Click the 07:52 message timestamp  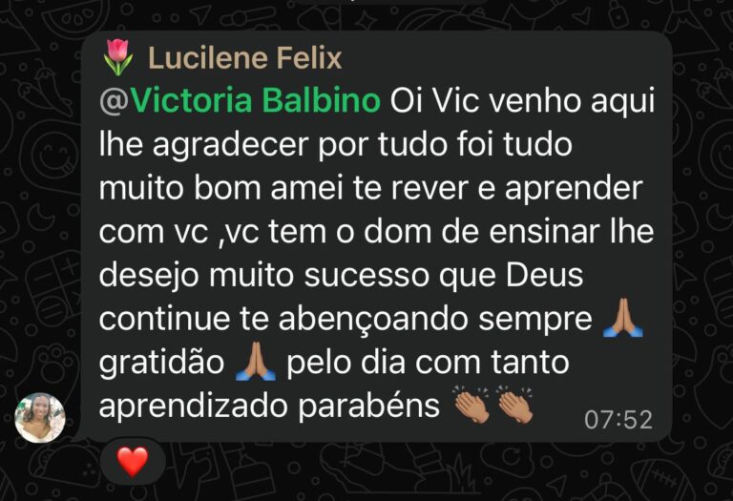[x=618, y=420]
